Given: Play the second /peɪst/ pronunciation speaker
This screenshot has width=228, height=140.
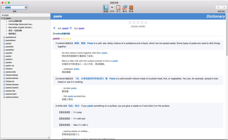Looking at the screenshot, I should coord(71,28).
